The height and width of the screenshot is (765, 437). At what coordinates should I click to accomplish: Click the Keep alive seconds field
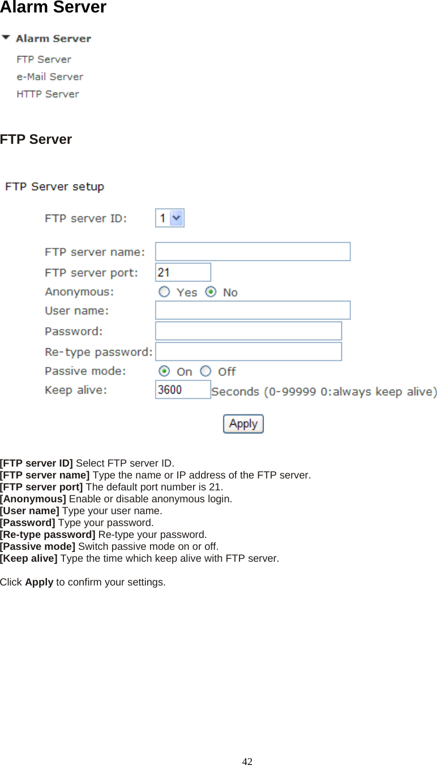tap(183, 390)
